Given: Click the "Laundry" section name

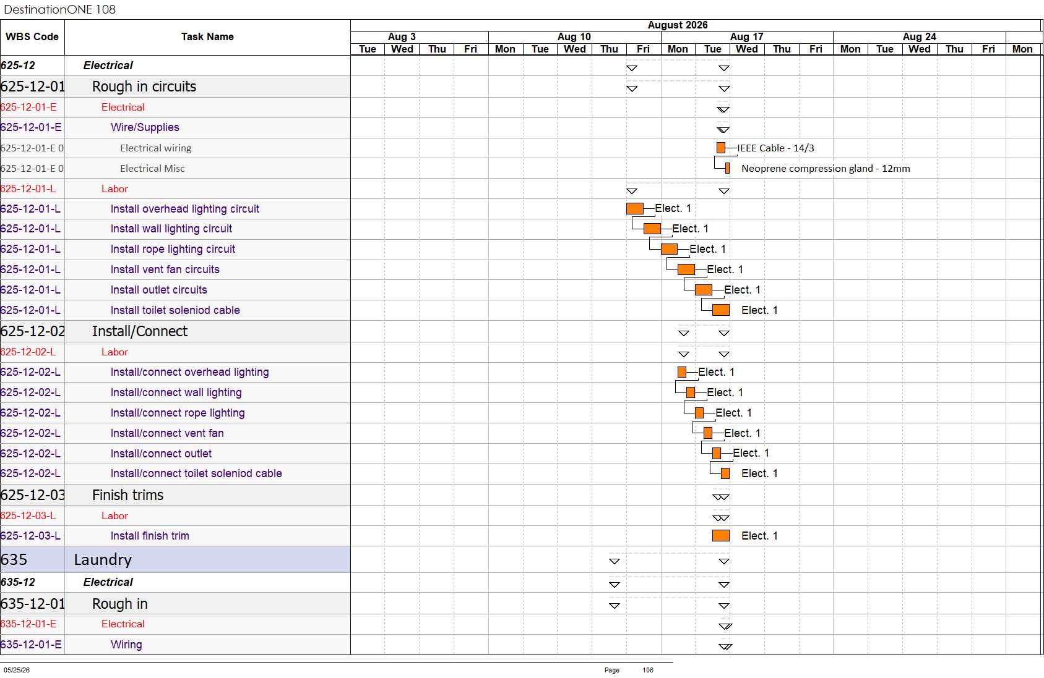Looking at the screenshot, I should pyautogui.click(x=103, y=560).
